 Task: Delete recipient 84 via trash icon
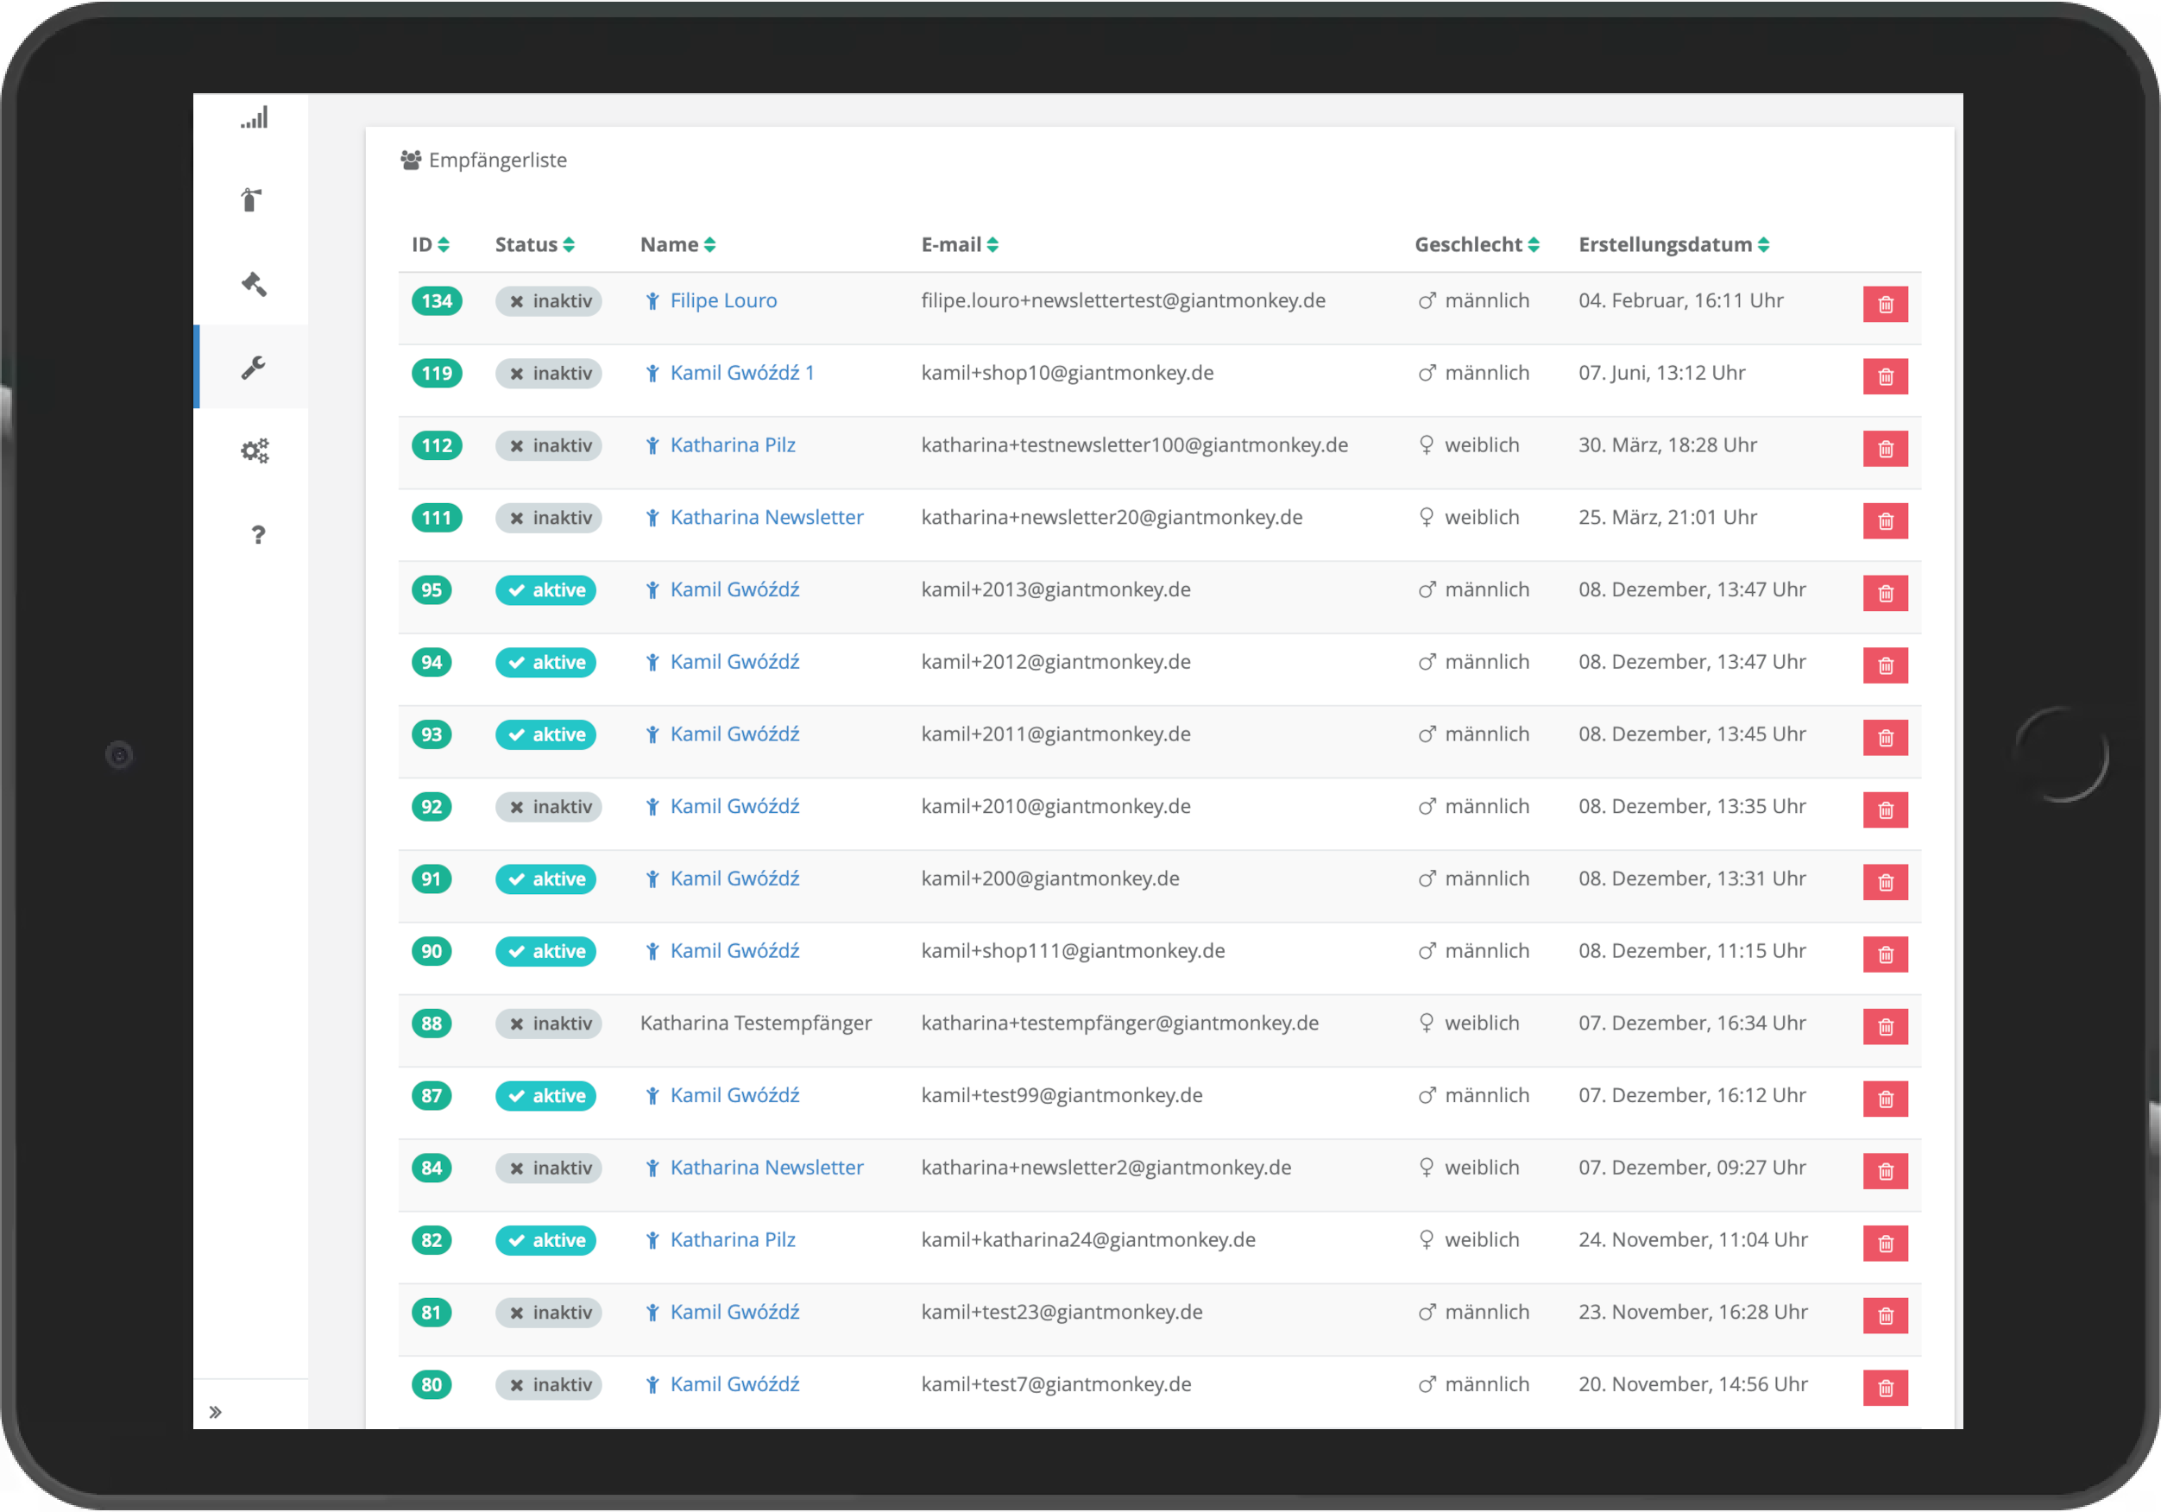1885,1171
